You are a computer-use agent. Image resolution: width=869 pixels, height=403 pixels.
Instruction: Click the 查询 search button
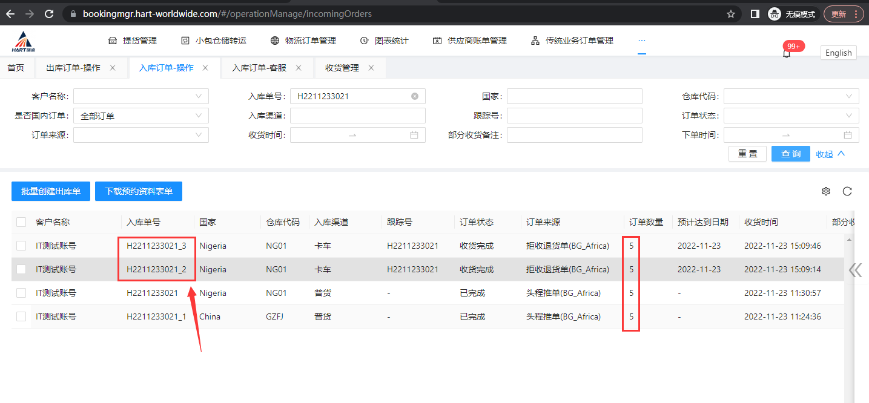pos(790,154)
